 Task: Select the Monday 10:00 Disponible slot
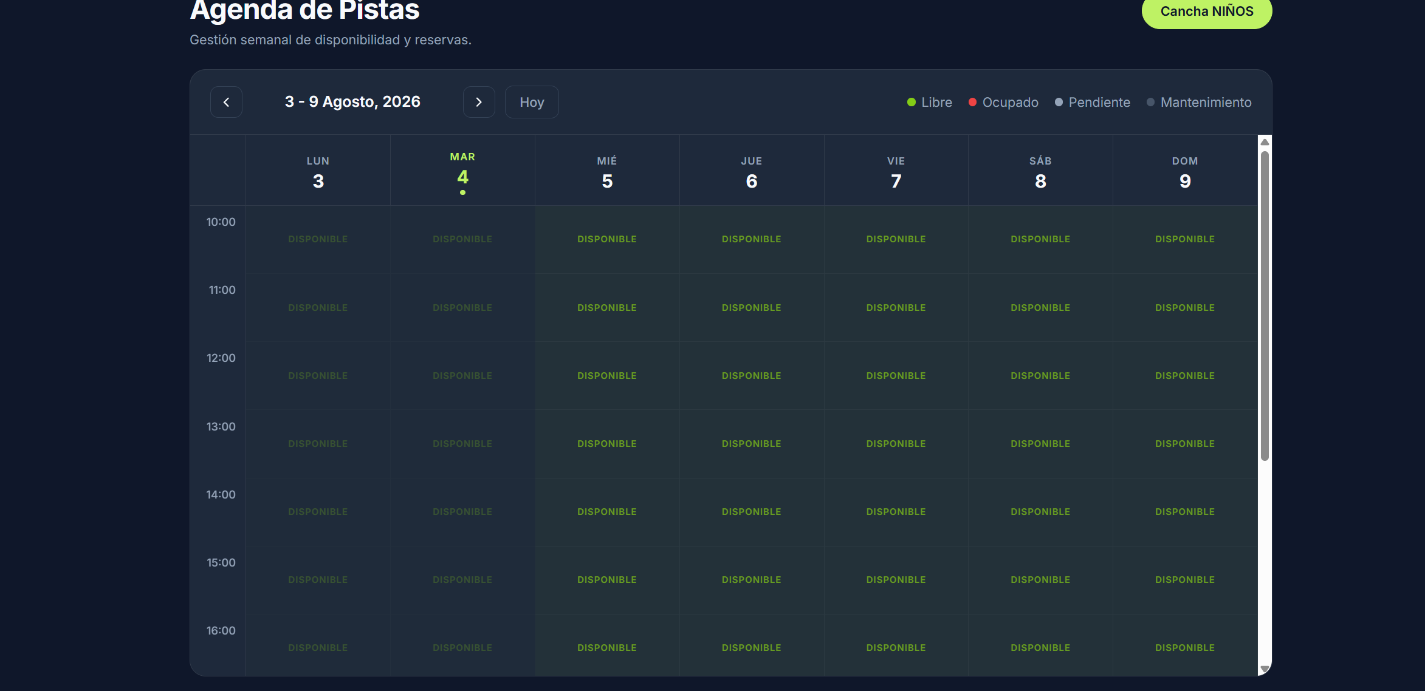[318, 239]
